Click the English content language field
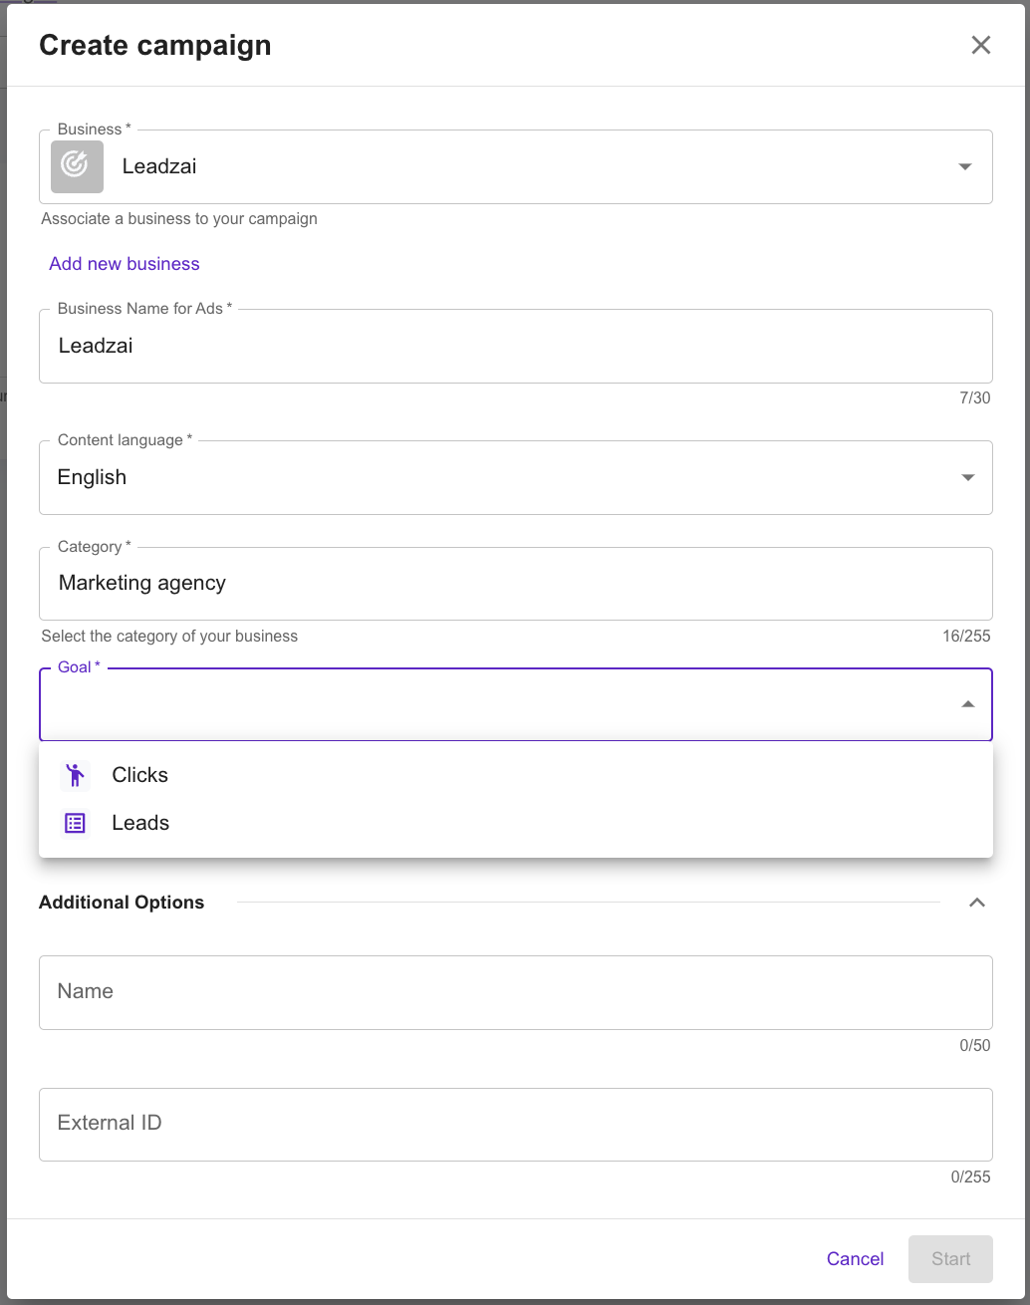 516,477
